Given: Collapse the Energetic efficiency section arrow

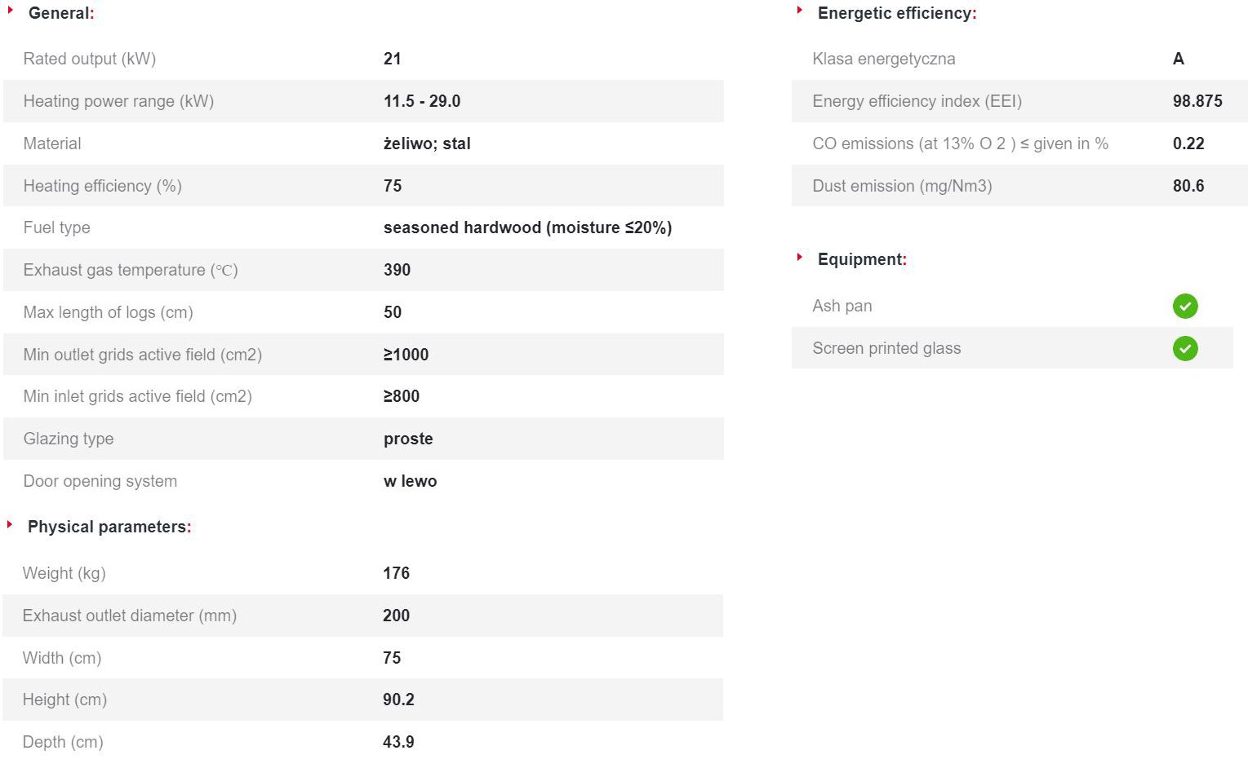Looking at the screenshot, I should (x=800, y=11).
